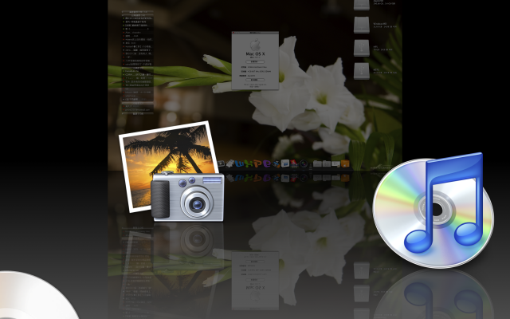Click the green X letter icon in the dock

pos(249,163)
